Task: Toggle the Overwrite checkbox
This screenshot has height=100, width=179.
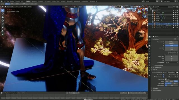Action: click(x=164, y=75)
